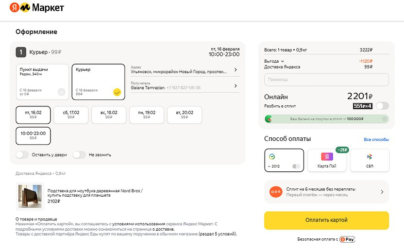This screenshot has width=404, height=251.
Task: Click the 'Промокод' input field
Action: click(326, 80)
